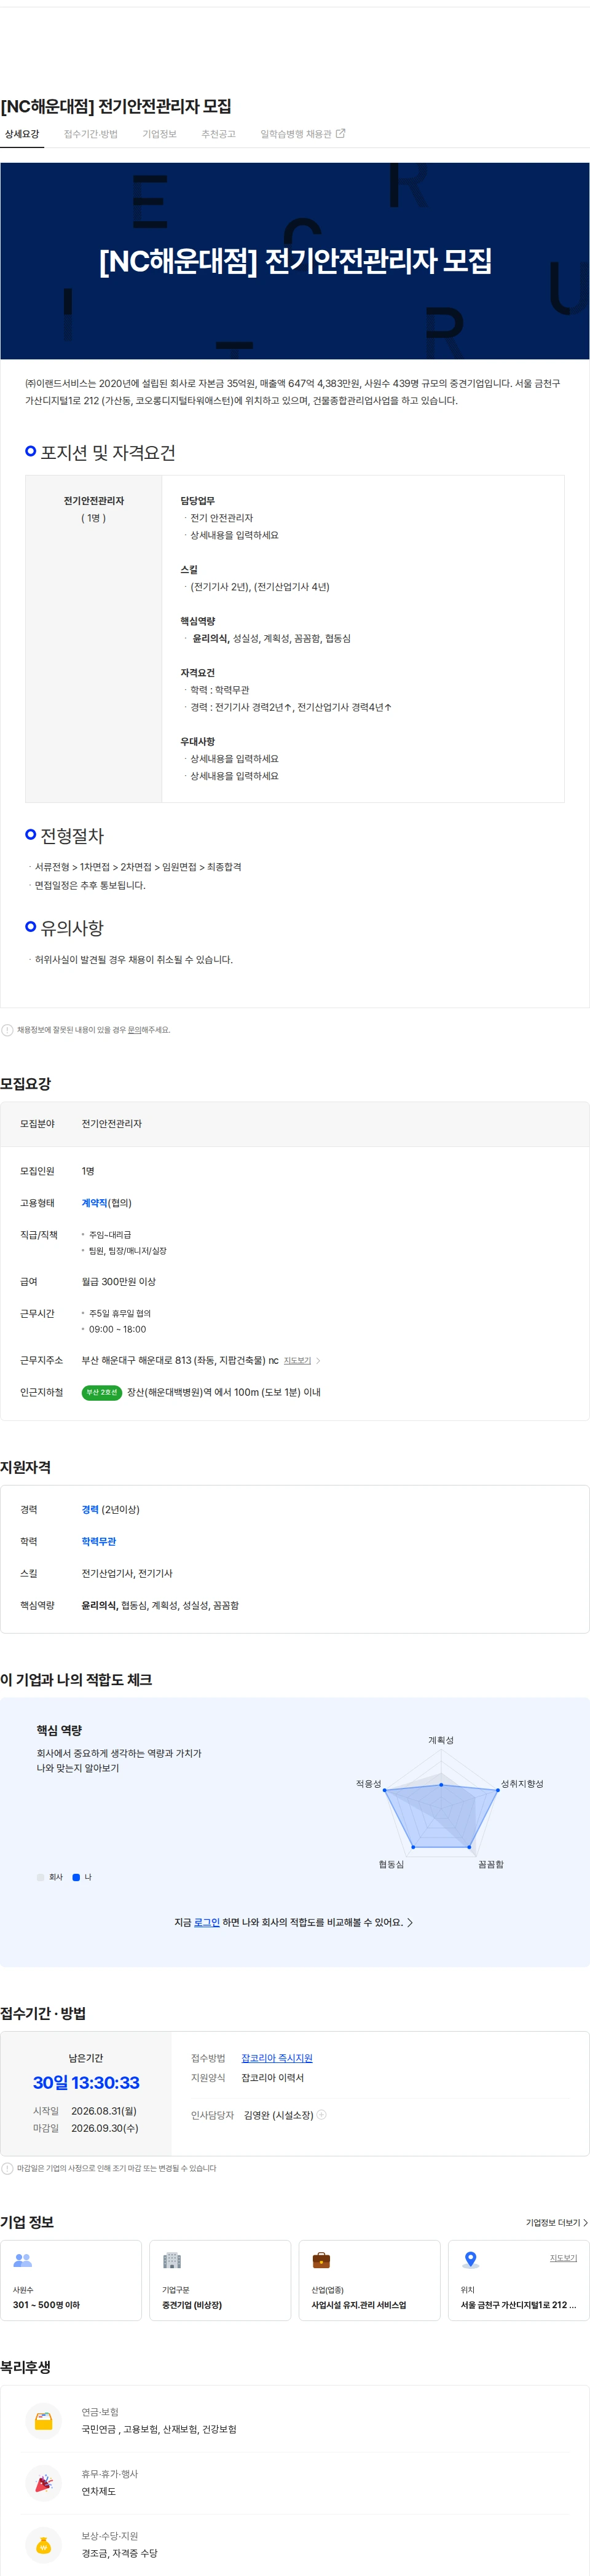
Task: Click the info icon beside 김영완 (시설소장)
Action: (322, 2115)
